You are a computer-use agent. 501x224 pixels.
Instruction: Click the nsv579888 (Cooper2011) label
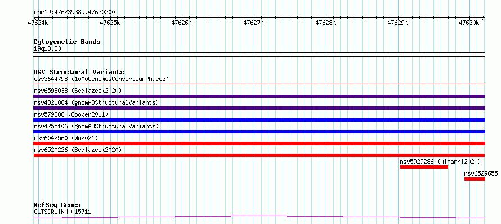(71, 114)
